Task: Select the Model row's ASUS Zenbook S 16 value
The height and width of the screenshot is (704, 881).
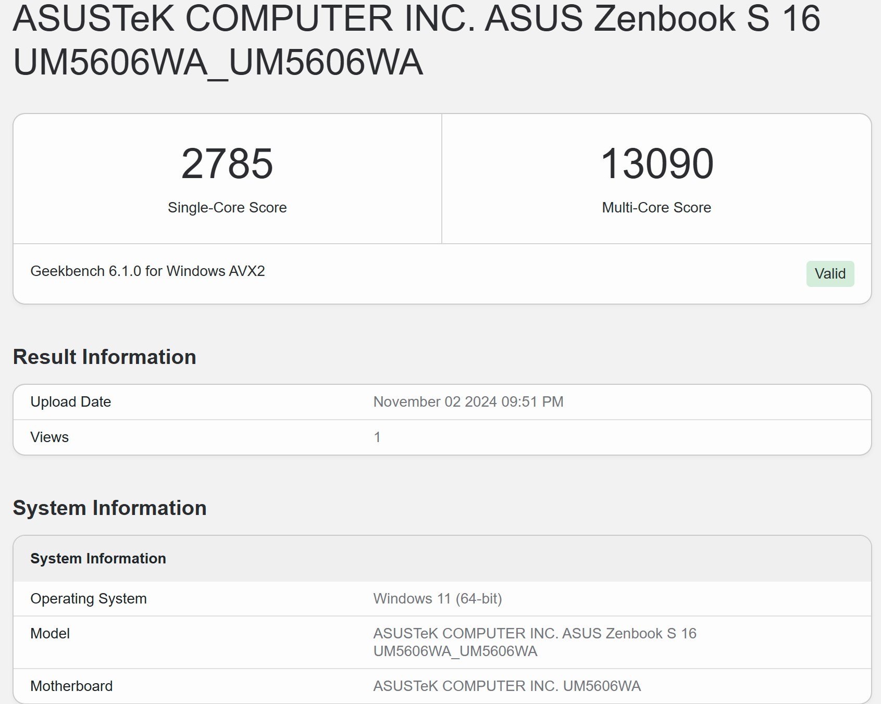Action: (x=535, y=643)
